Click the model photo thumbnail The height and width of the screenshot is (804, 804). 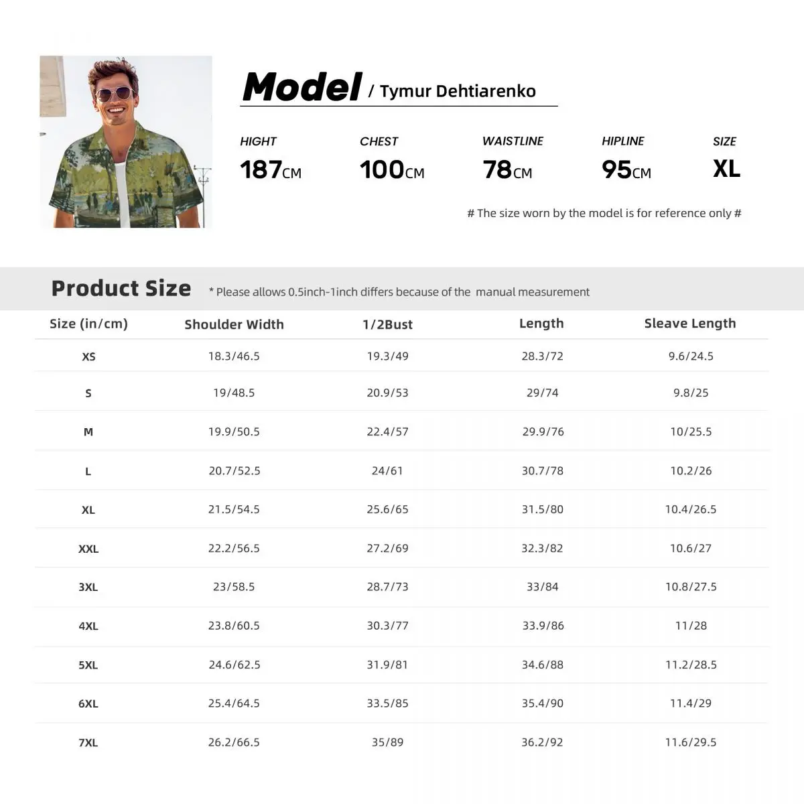126,142
